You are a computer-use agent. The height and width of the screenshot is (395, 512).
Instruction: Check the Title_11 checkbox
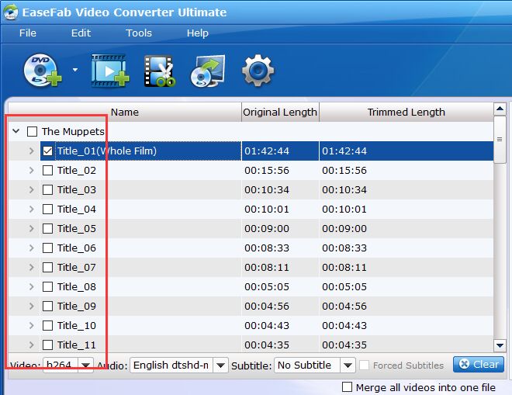pos(47,345)
